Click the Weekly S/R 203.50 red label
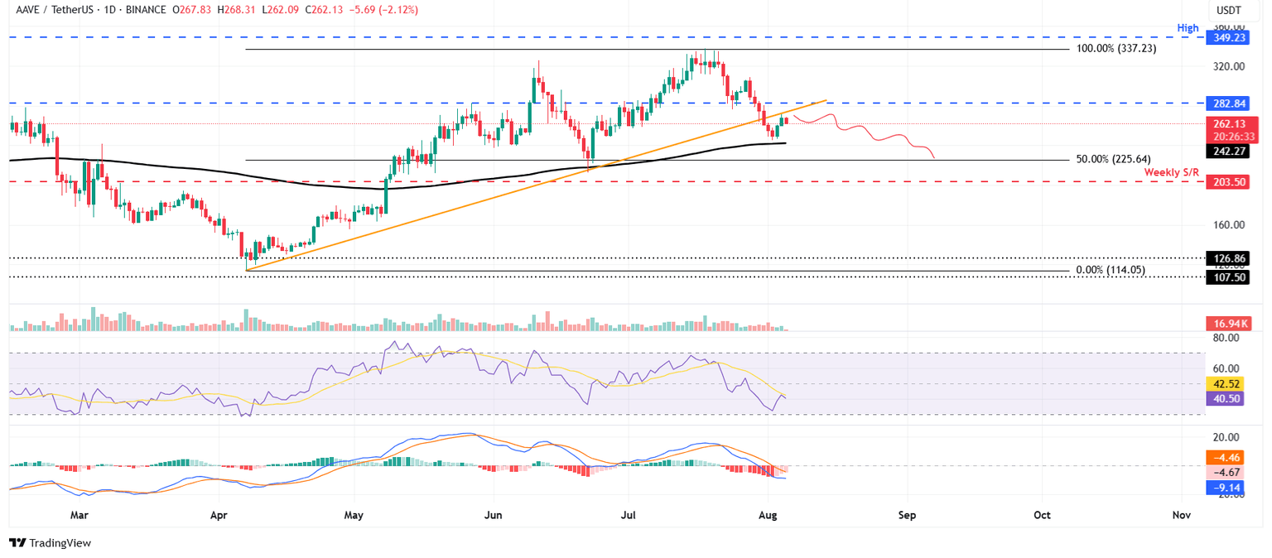The height and width of the screenshot is (558, 1272). pos(1228,181)
